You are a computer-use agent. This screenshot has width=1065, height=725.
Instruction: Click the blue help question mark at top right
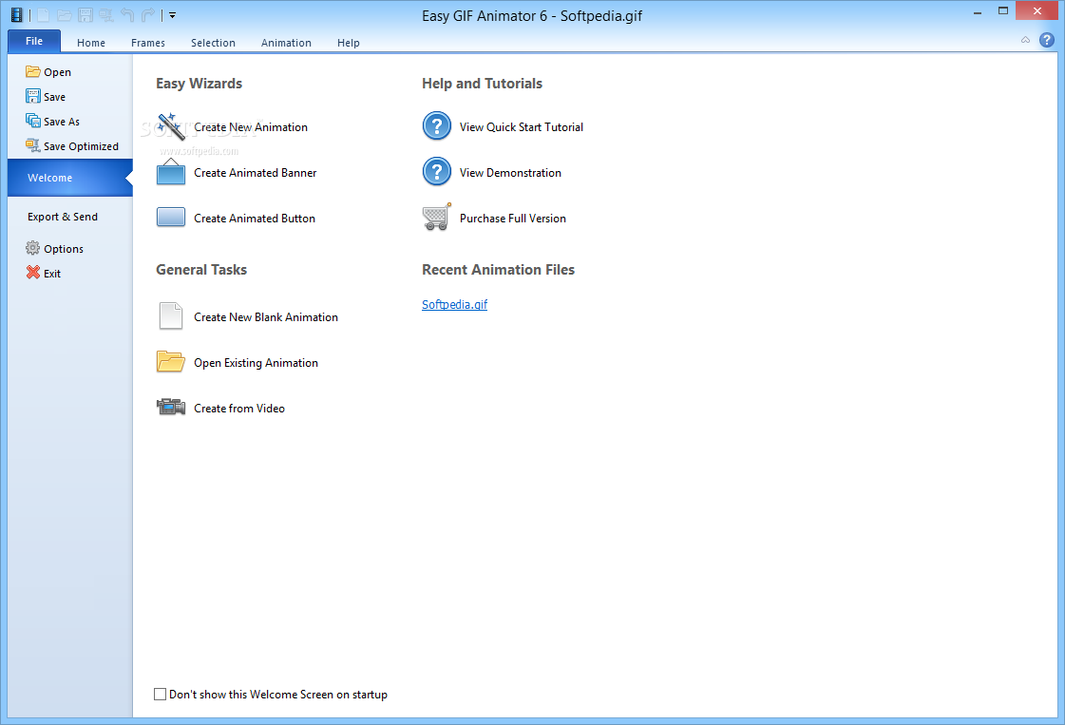pyautogui.click(x=1047, y=40)
